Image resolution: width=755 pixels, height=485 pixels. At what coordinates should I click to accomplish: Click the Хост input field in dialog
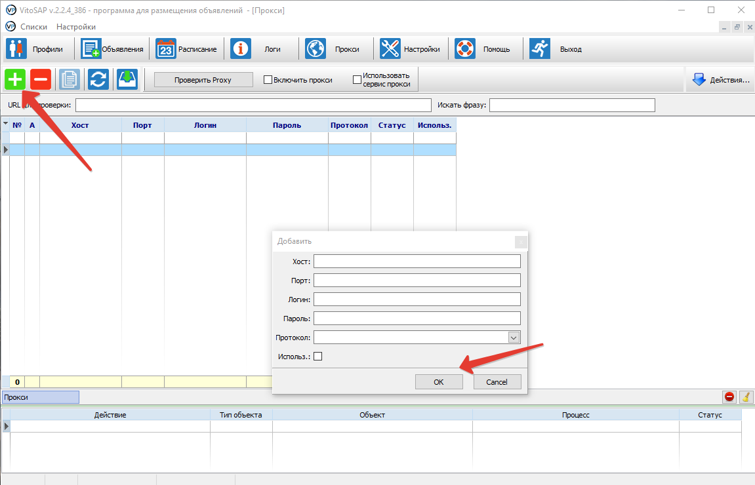coord(417,262)
